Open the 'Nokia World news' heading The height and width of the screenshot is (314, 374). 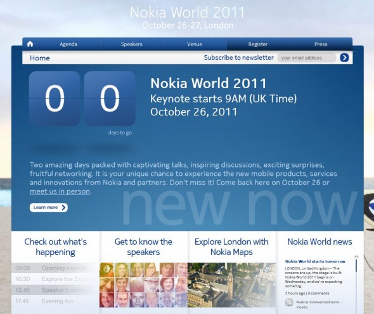tap(319, 242)
